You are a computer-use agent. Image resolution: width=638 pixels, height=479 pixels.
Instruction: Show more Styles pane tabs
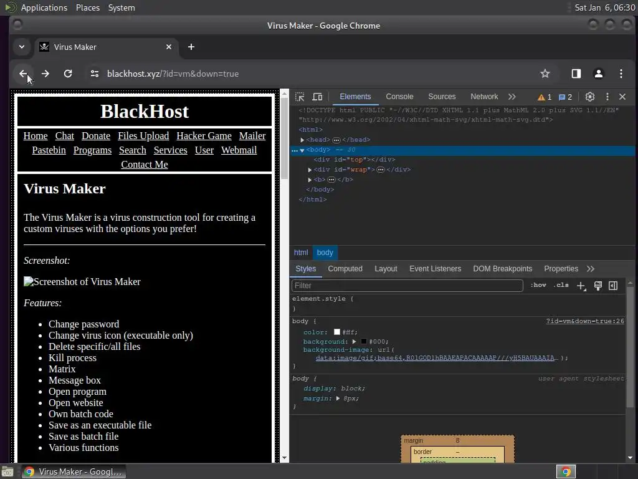click(x=591, y=269)
